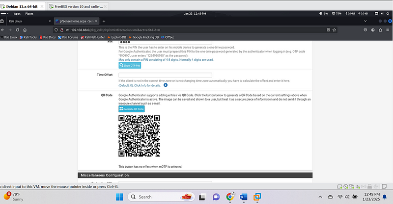Open the Firefox View icon left of the tabs
The height and width of the screenshot is (204, 393).
[2, 21]
